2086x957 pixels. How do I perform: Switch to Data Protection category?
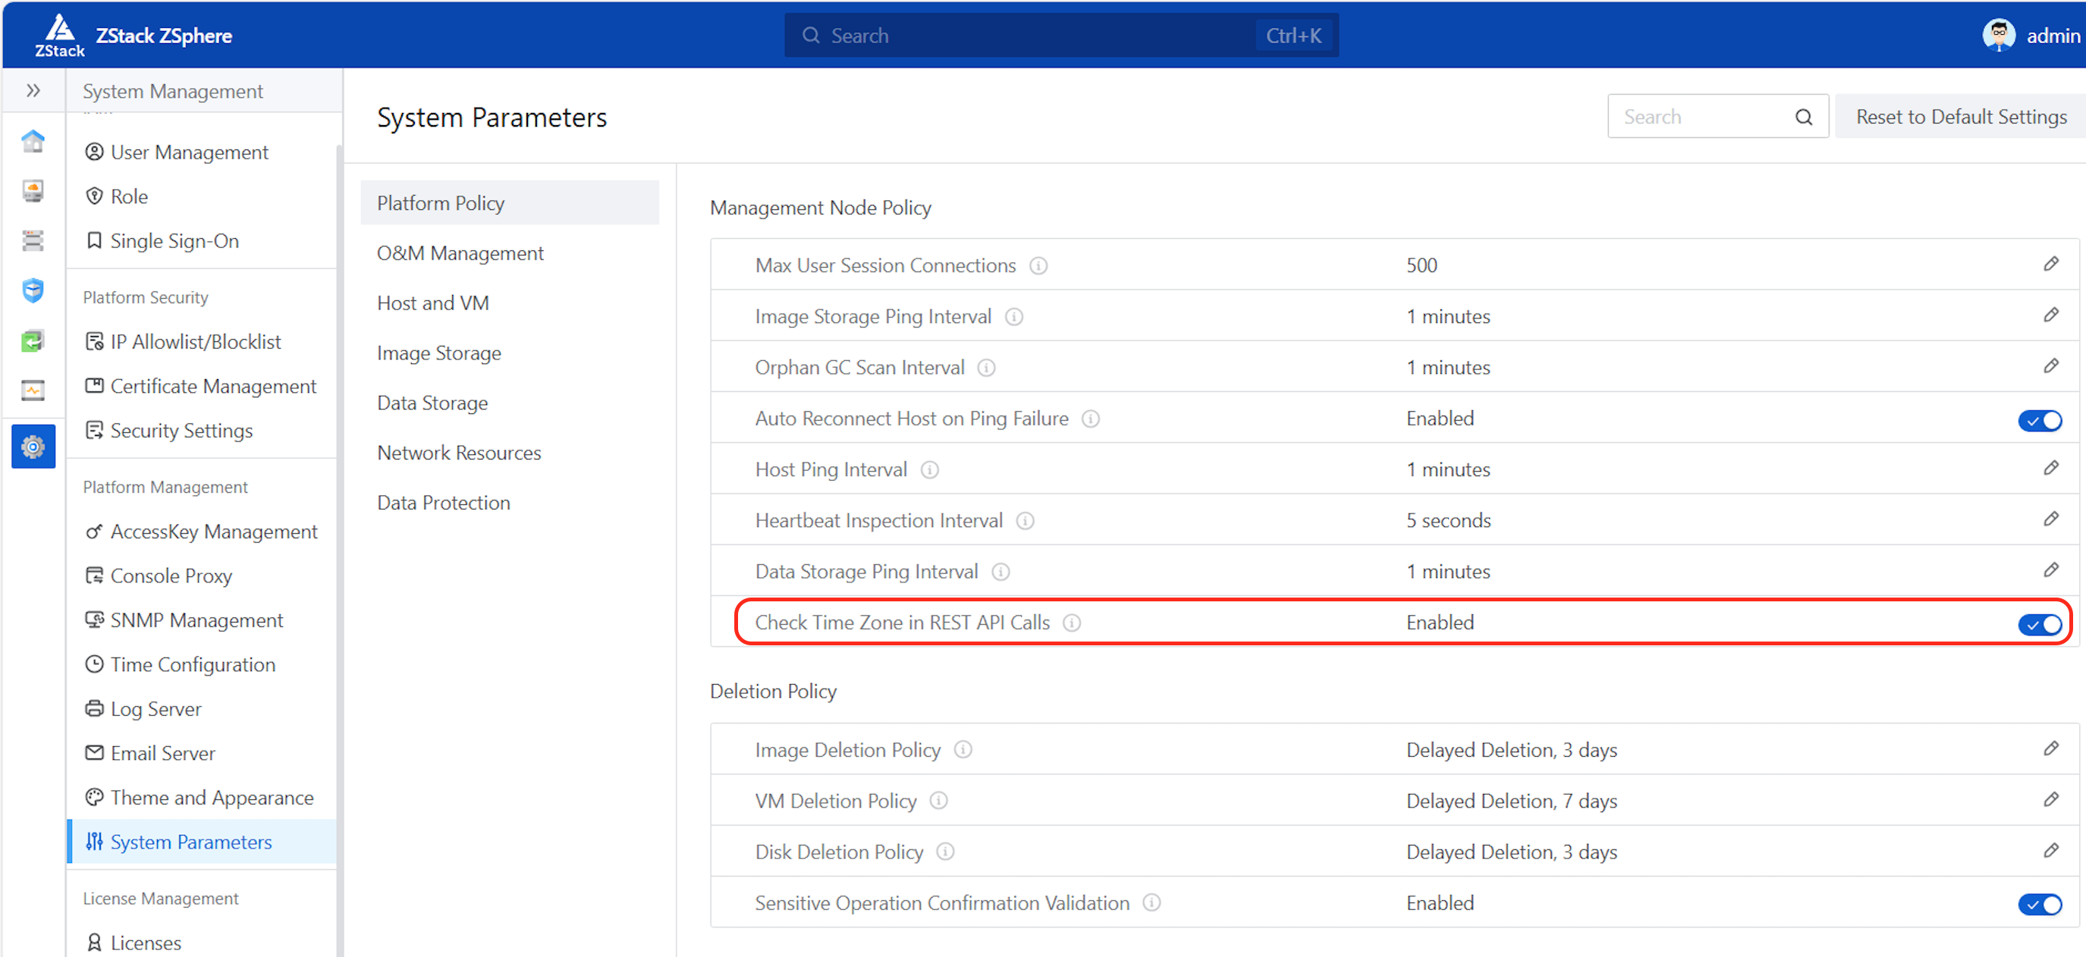tap(443, 503)
